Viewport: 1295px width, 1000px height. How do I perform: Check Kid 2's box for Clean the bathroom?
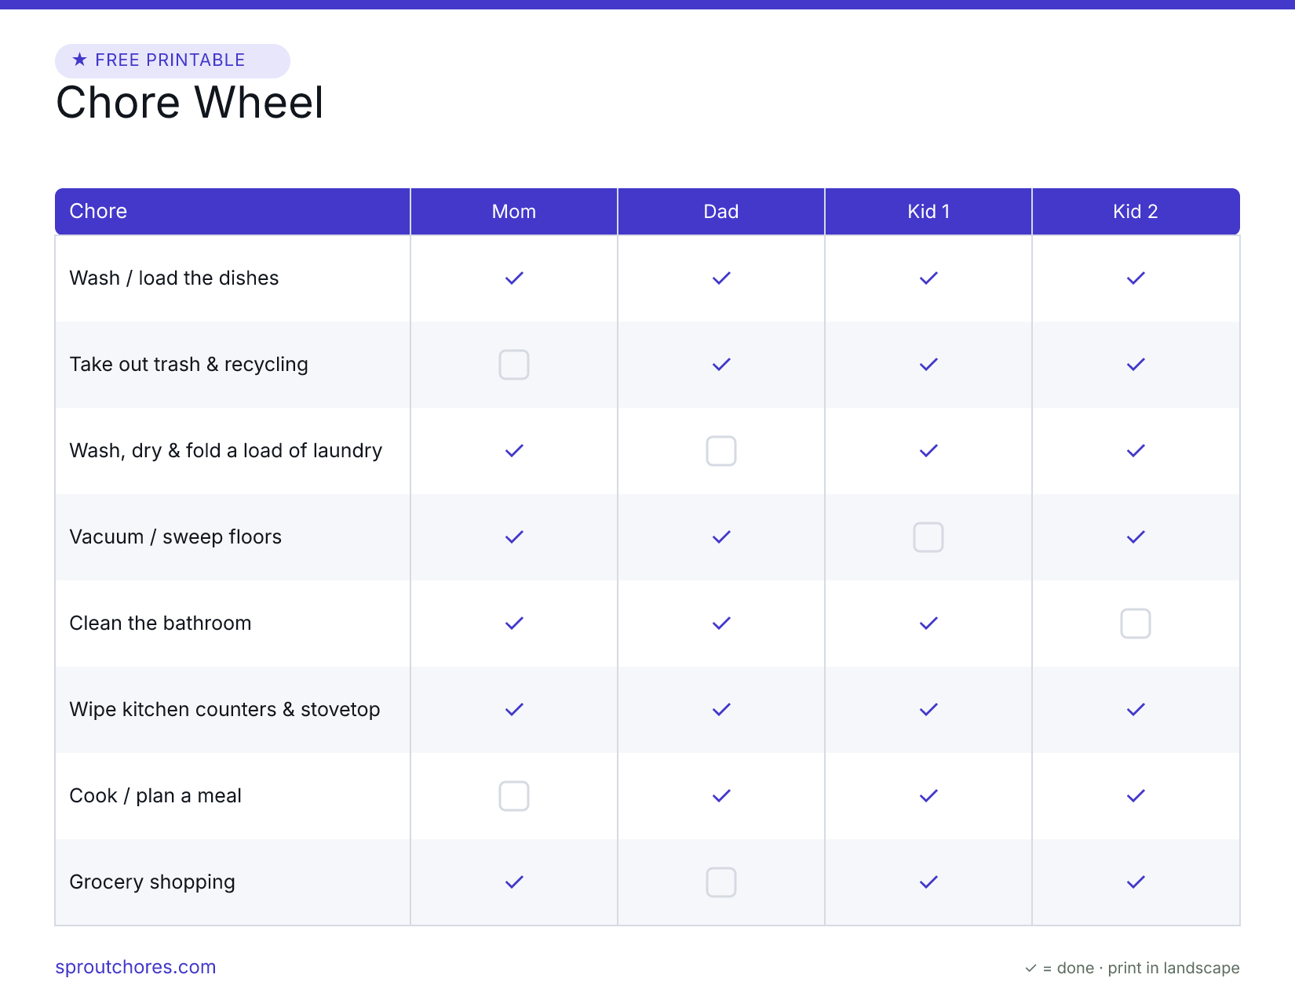(x=1136, y=624)
